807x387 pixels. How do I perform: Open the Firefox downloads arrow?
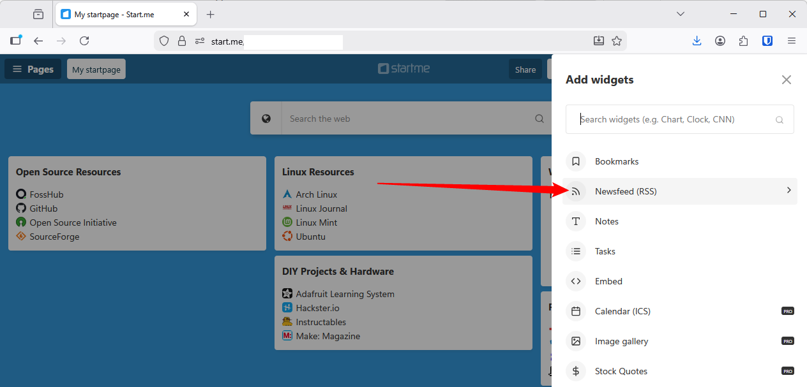(697, 41)
